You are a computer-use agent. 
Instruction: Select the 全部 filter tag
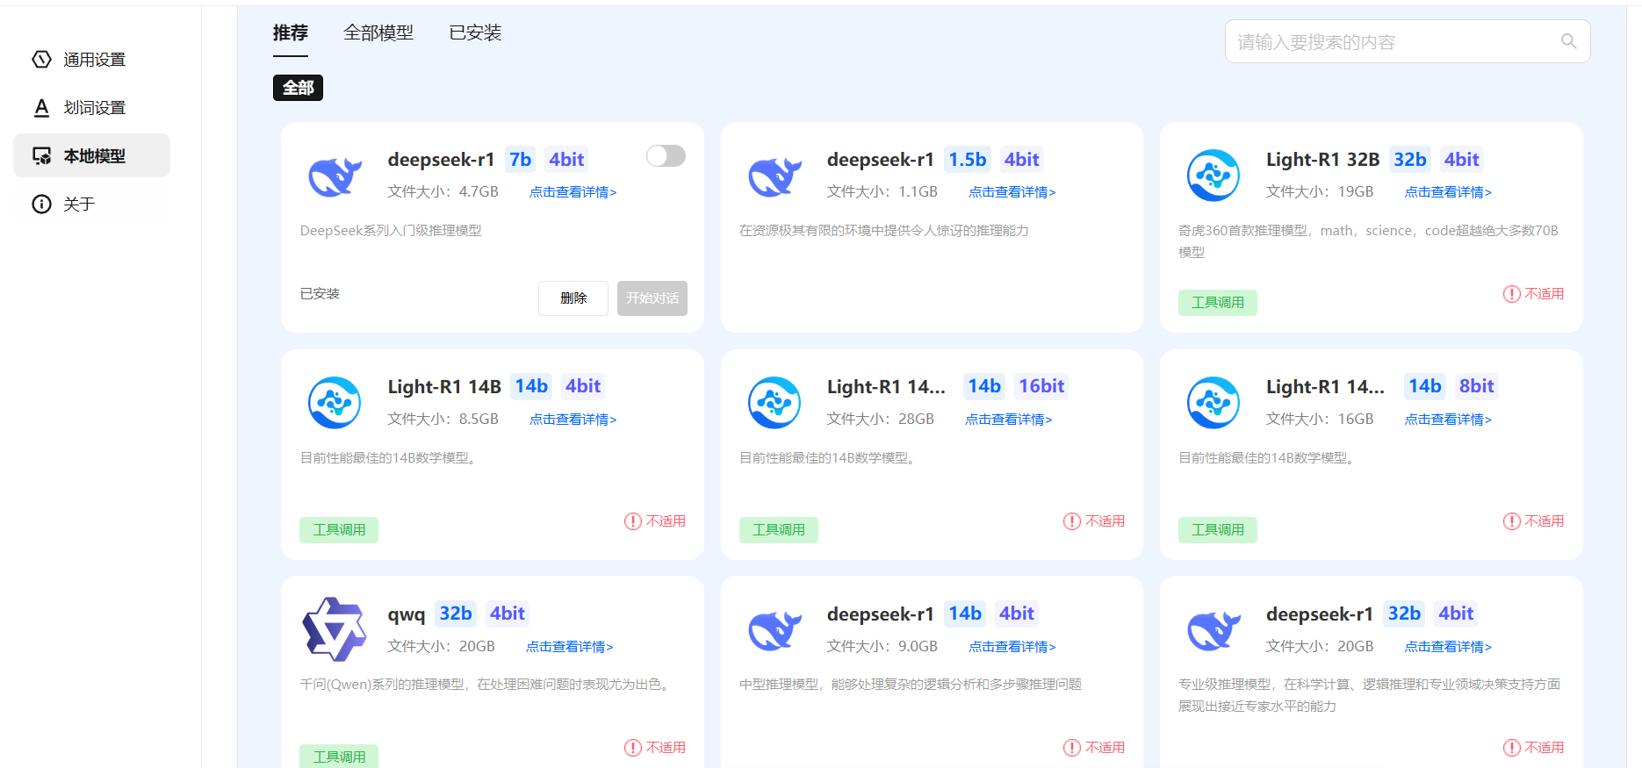pos(298,88)
